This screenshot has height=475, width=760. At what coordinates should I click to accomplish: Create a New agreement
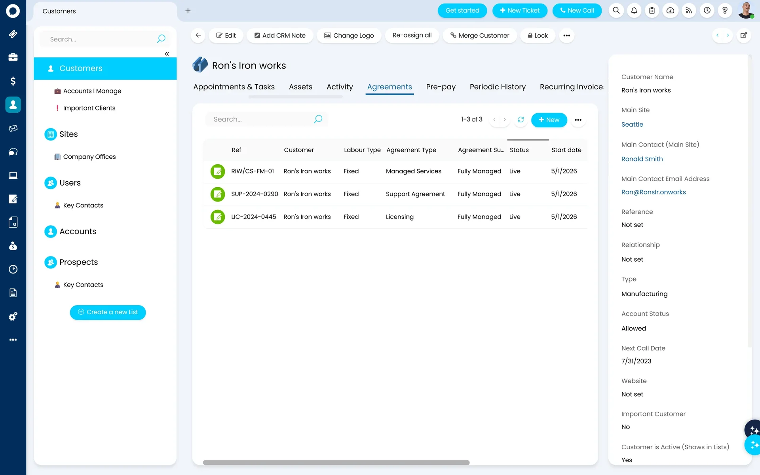point(549,120)
